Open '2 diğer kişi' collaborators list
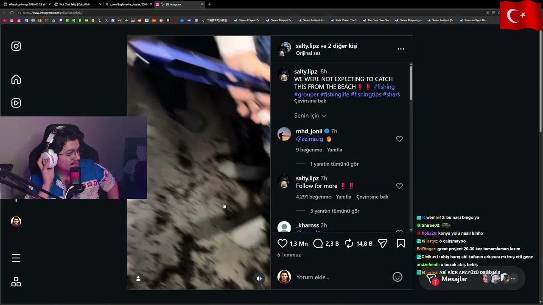 tap(343, 46)
